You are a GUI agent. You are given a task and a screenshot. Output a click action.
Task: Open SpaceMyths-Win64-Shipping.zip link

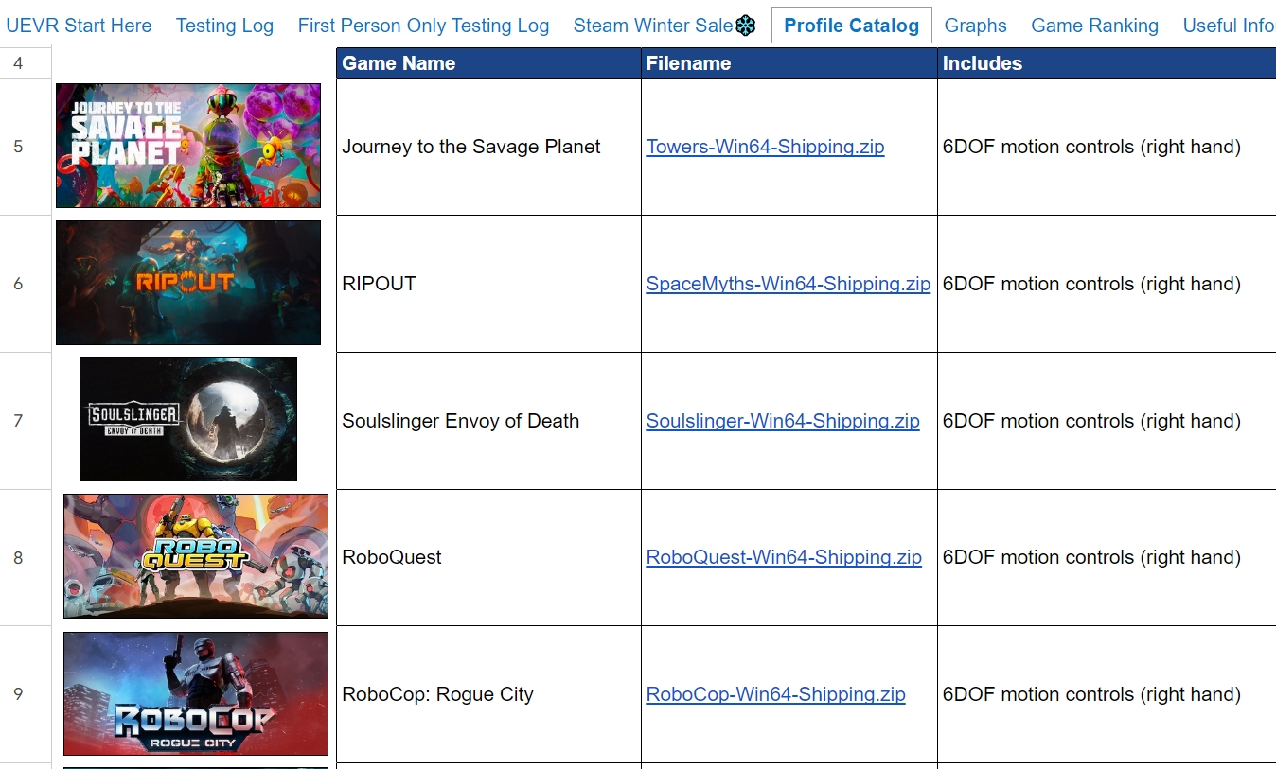(788, 284)
